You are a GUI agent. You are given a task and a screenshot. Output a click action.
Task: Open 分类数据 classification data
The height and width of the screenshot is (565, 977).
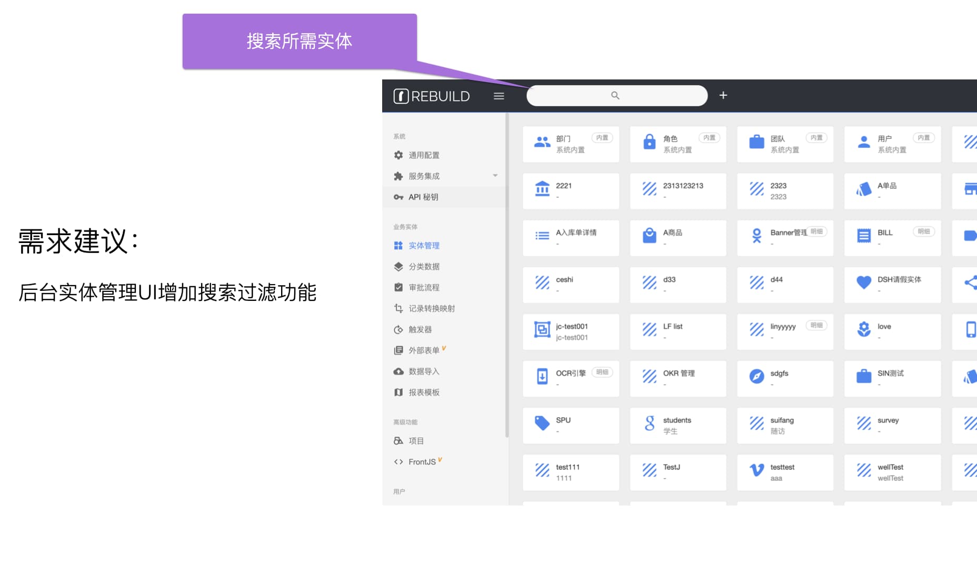[x=424, y=266]
